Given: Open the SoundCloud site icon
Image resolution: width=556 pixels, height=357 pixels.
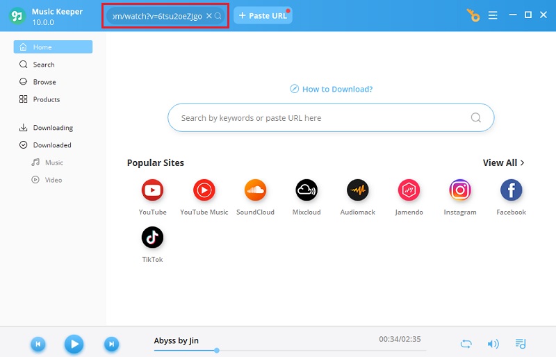Looking at the screenshot, I should click(x=255, y=190).
